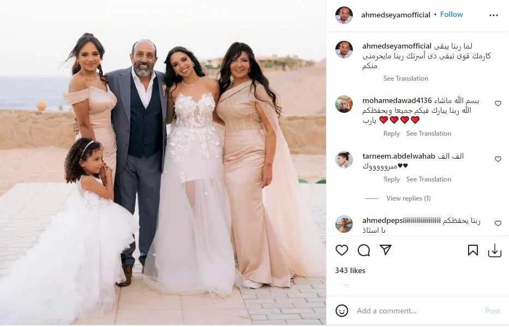Like mohamedawad4136's comment

[498, 104]
